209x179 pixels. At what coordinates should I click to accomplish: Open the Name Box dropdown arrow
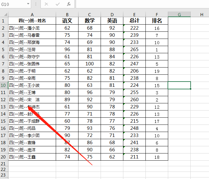point(28,4)
